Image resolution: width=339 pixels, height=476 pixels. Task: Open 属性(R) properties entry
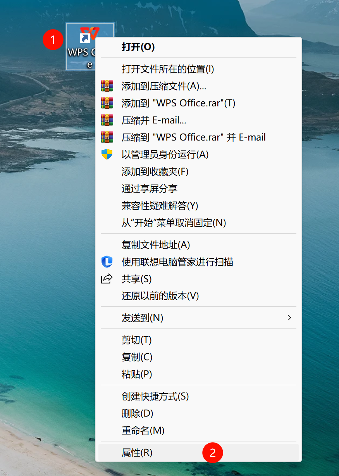[x=198, y=453]
